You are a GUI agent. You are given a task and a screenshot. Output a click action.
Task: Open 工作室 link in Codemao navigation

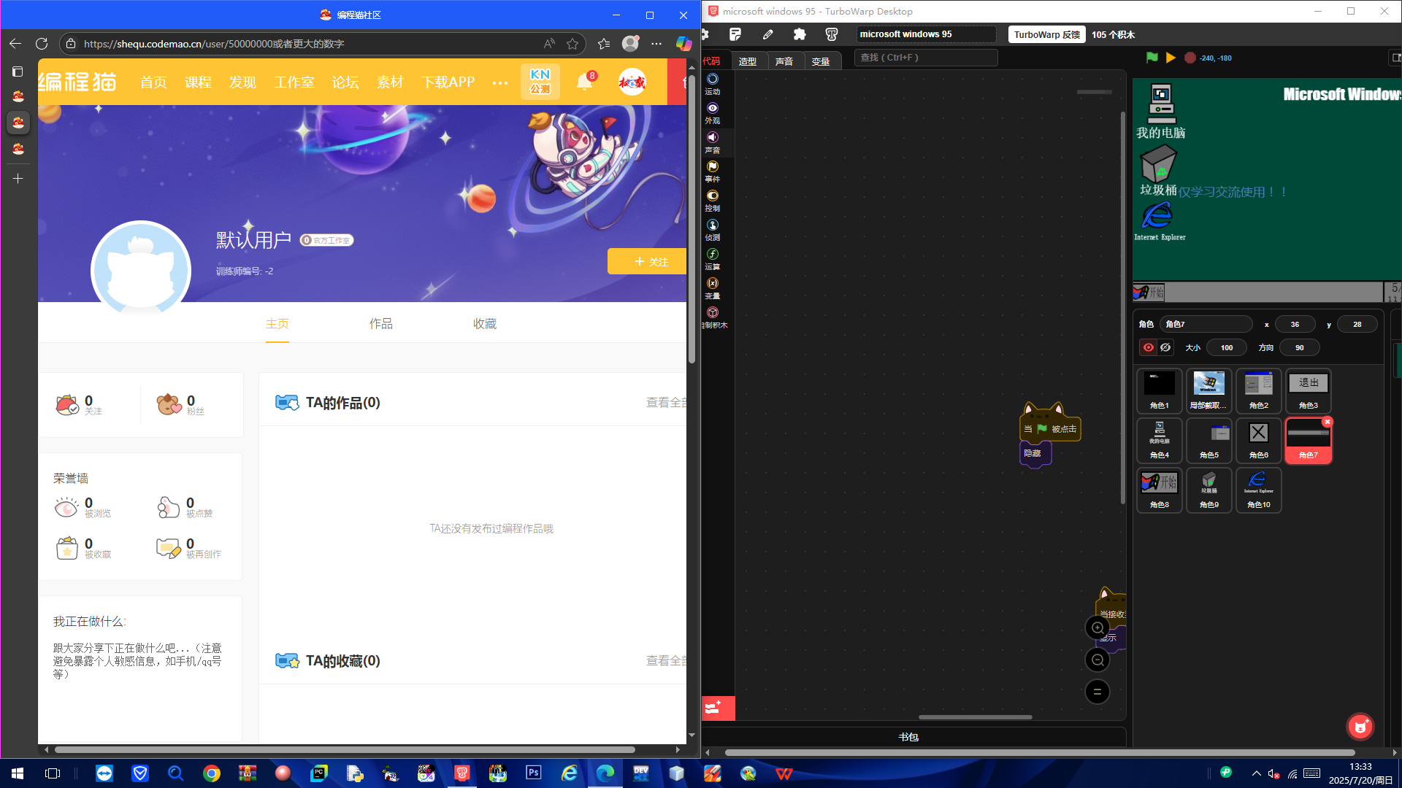coord(294,82)
